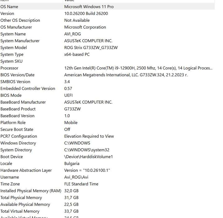Image resolution: width=223 pixels, height=218 pixels.
Task: Click the 22,5 GB value
Action: tap(72, 205)
